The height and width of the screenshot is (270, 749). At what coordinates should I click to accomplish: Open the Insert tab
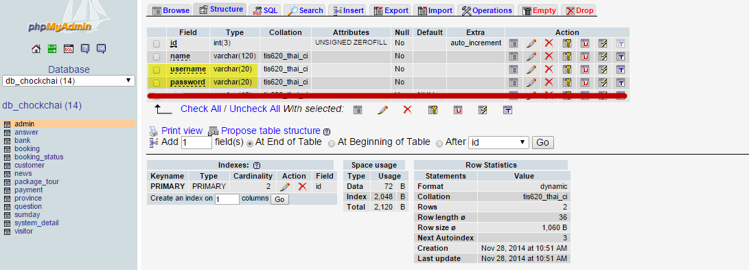click(348, 10)
